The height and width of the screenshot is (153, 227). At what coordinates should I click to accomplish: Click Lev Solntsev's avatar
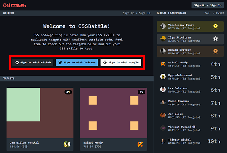163,90
